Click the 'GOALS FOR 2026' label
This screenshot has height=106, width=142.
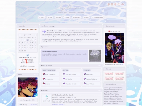(49, 70)
